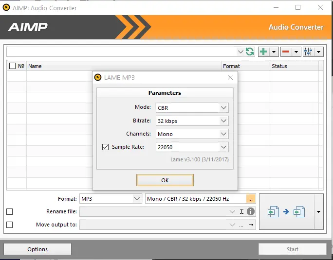The width and height of the screenshot is (333, 260).
Task: Toggle the select-all checkbox in list header
Action: [12, 66]
